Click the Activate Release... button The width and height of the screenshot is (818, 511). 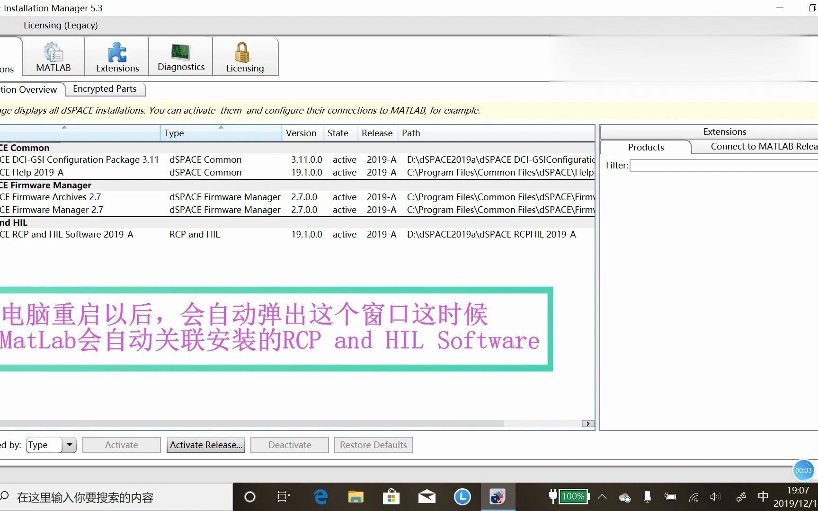206,445
